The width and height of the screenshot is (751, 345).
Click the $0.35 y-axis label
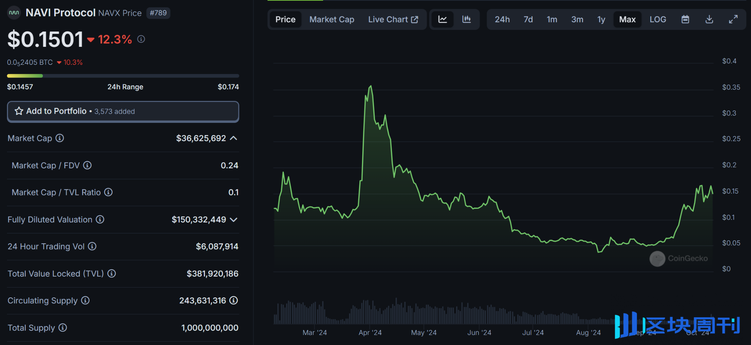pyautogui.click(x=731, y=87)
